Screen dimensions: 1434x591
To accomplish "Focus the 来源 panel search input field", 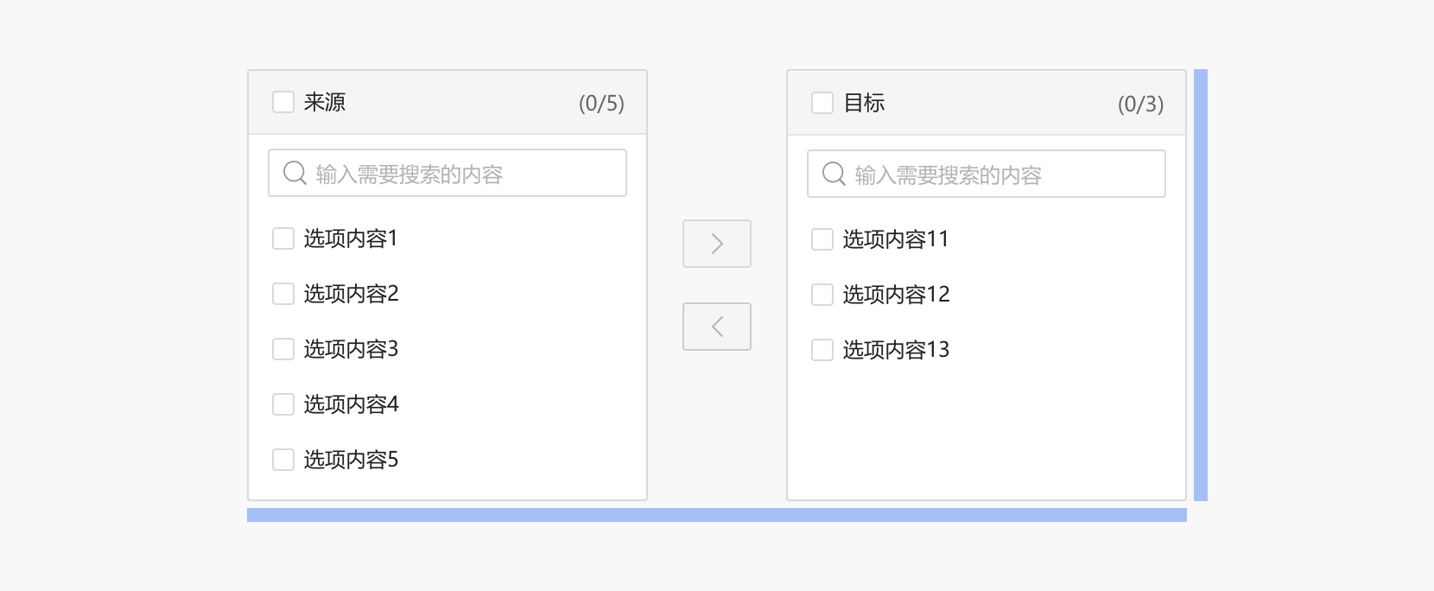I will pos(466,174).
